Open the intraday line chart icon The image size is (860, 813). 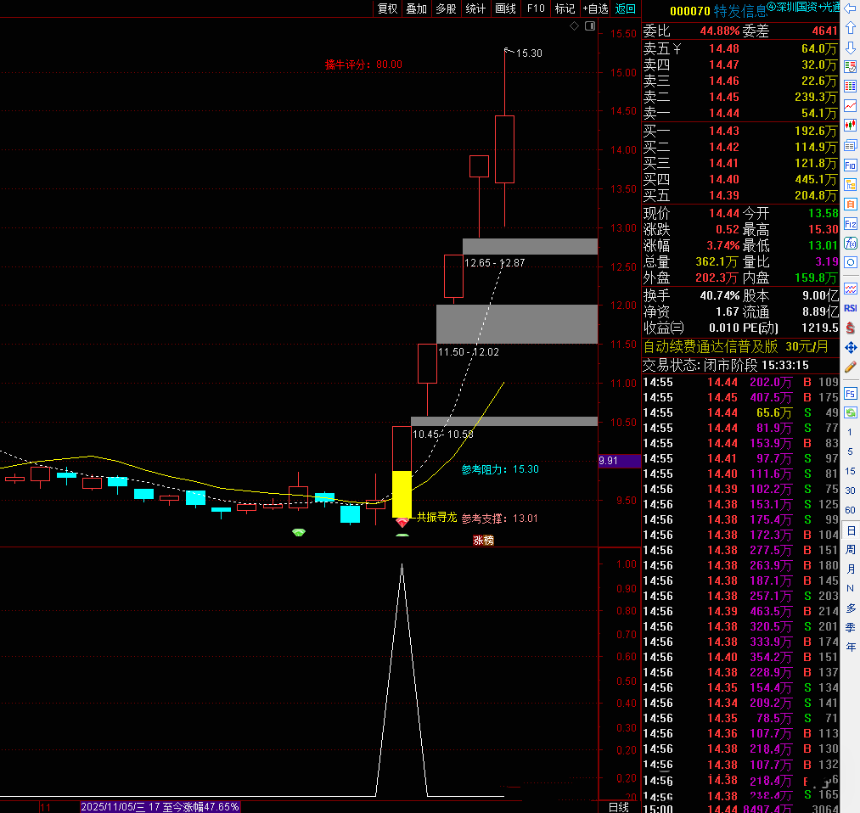click(x=850, y=106)
